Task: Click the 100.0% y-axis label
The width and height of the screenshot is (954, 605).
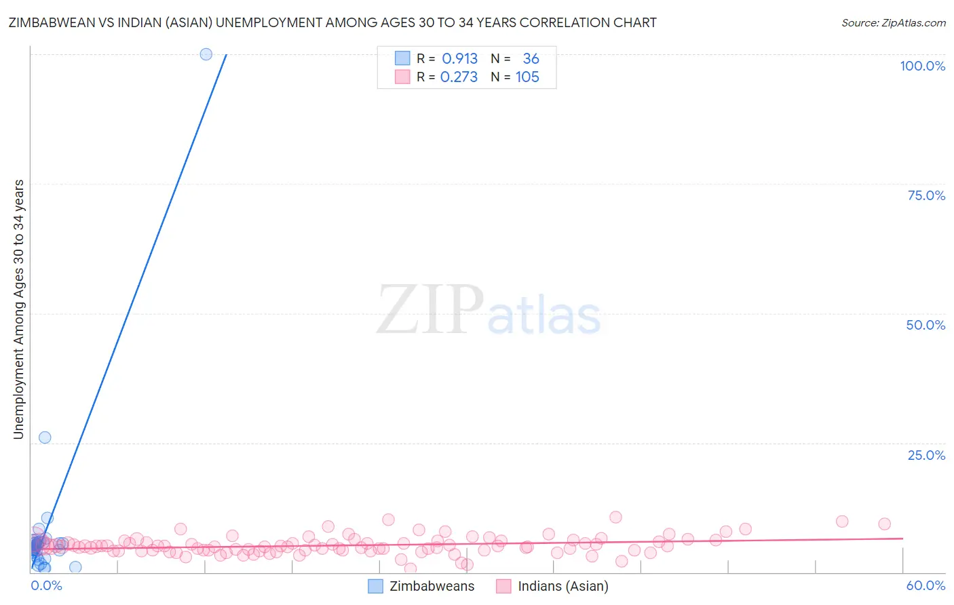Action: coord(923,66)
